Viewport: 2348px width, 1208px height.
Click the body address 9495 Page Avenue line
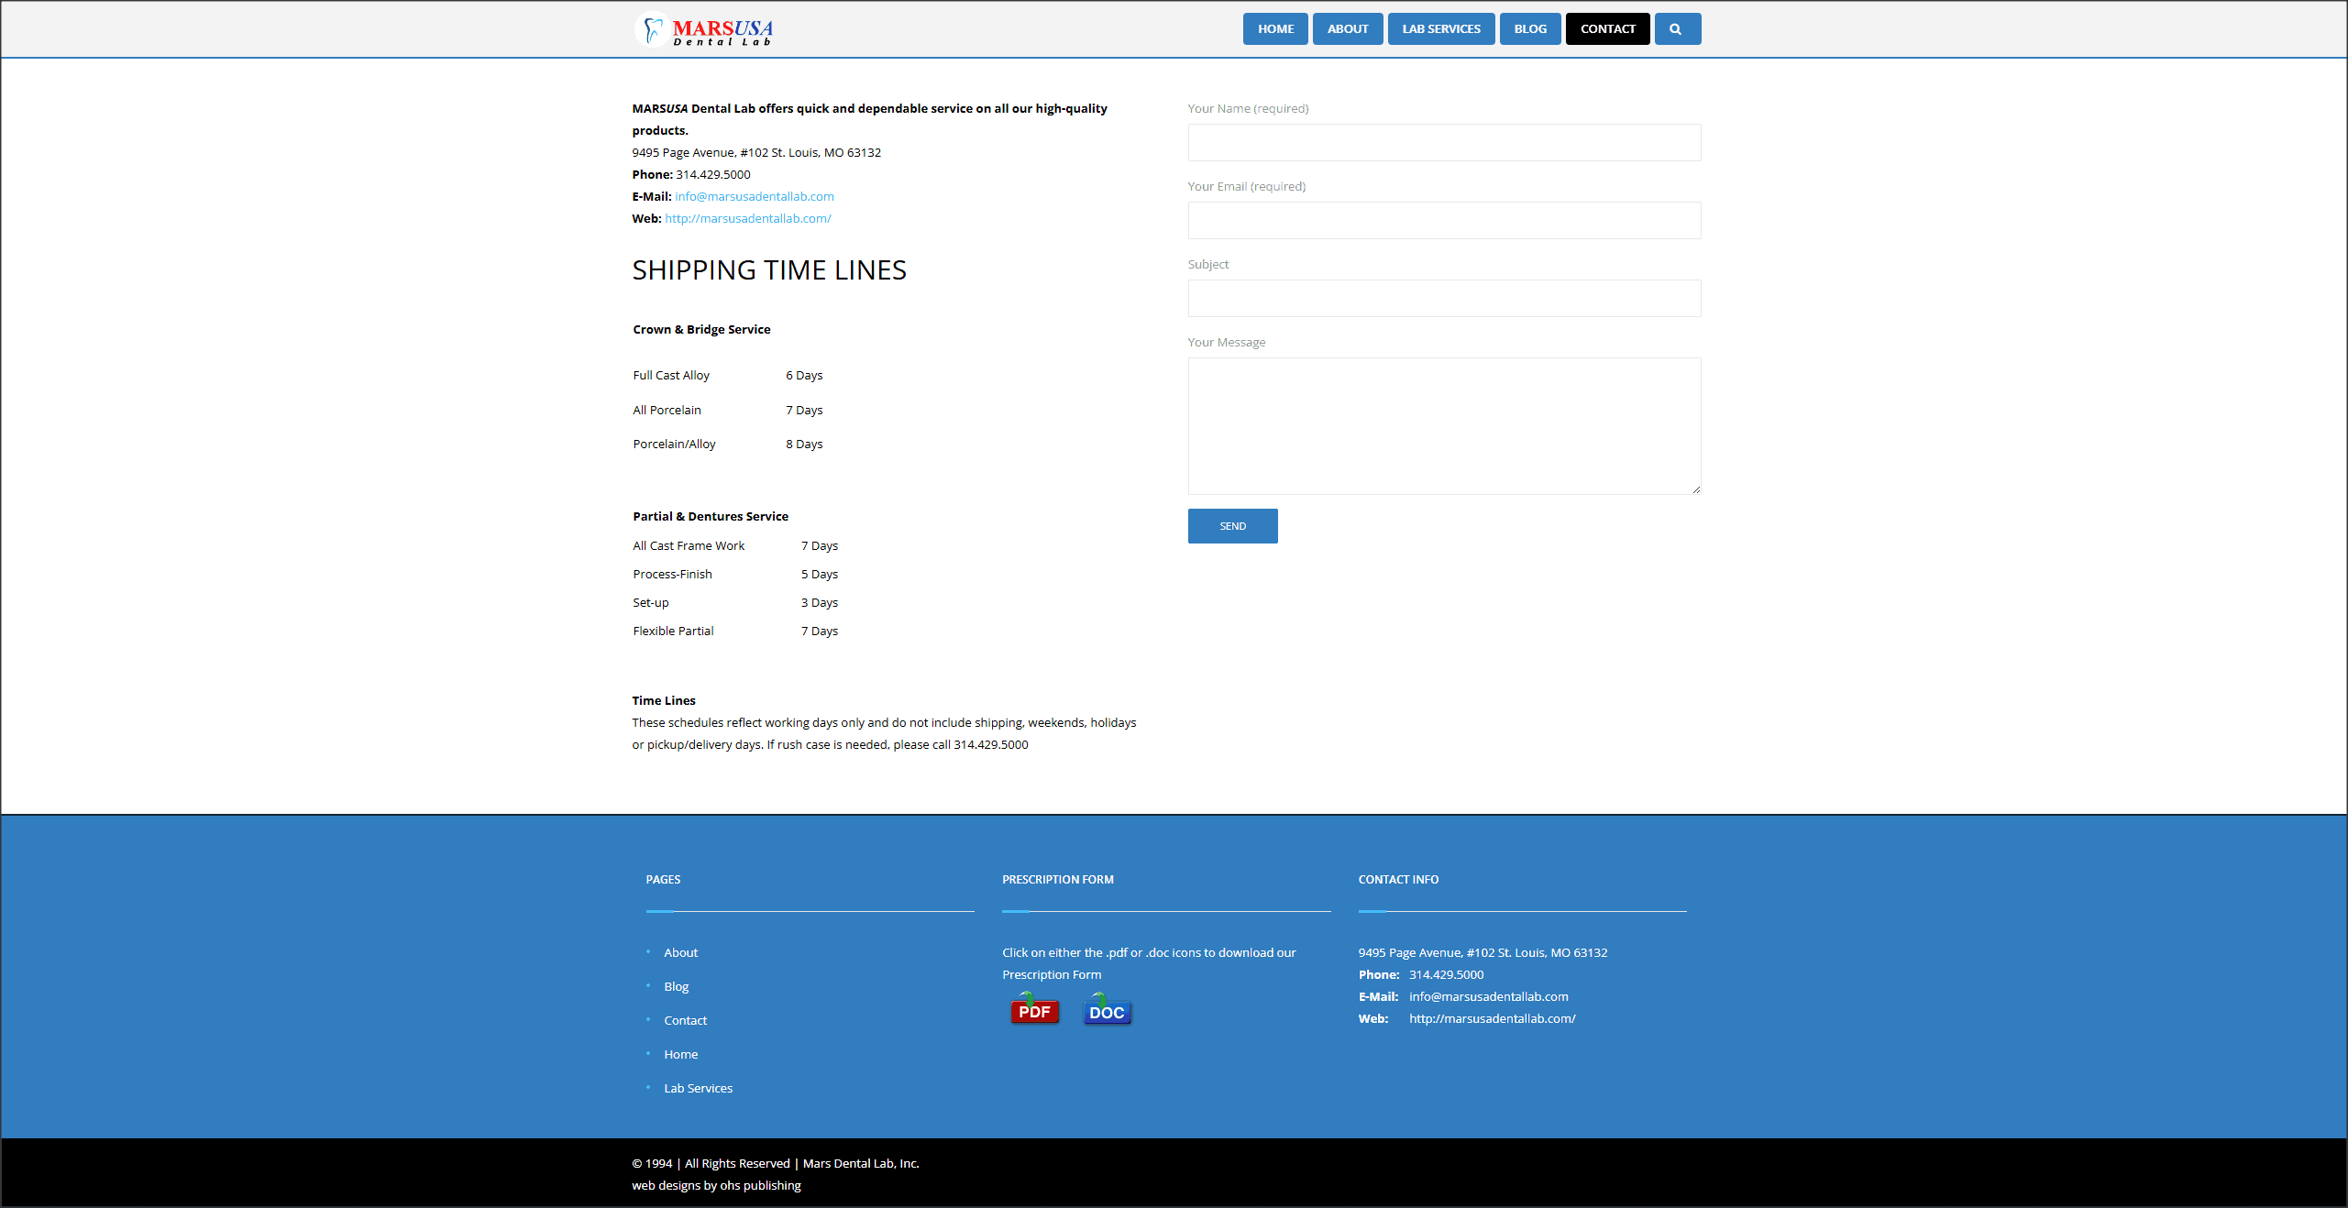[756, 153]
